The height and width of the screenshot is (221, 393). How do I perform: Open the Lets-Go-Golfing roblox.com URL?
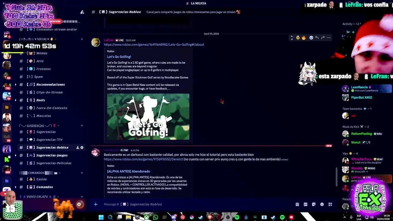pos(154,45)
